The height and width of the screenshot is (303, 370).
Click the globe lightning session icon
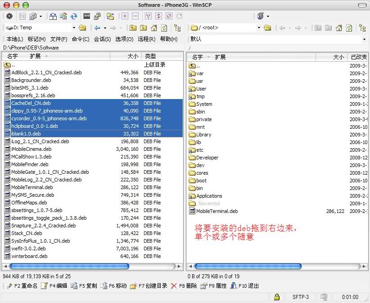(260, 16)
